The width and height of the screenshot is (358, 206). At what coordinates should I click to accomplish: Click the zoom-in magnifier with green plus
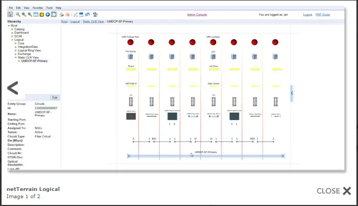pos(24,15)
